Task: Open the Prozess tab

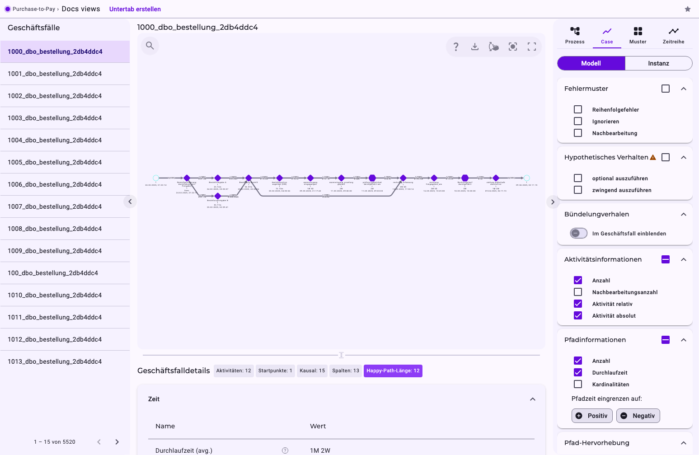Action: [575, 35]
